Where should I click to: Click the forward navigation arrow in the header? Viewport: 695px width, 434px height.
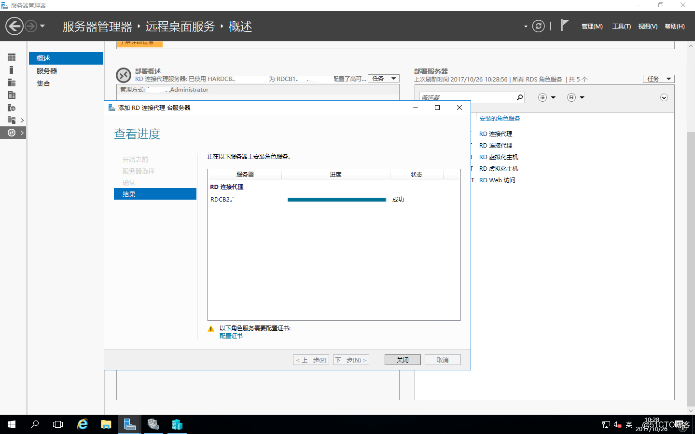(x=30, y=26)
